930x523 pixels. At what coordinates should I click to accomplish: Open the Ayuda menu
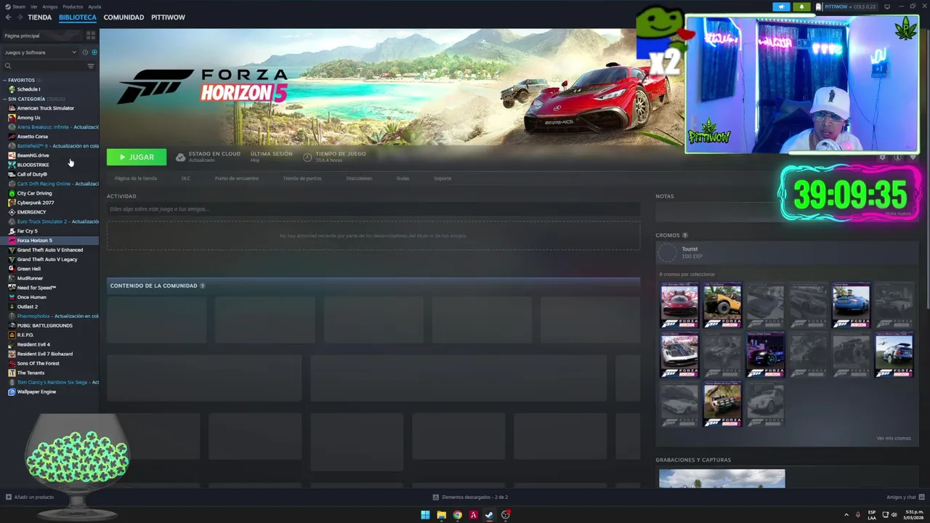94,7
